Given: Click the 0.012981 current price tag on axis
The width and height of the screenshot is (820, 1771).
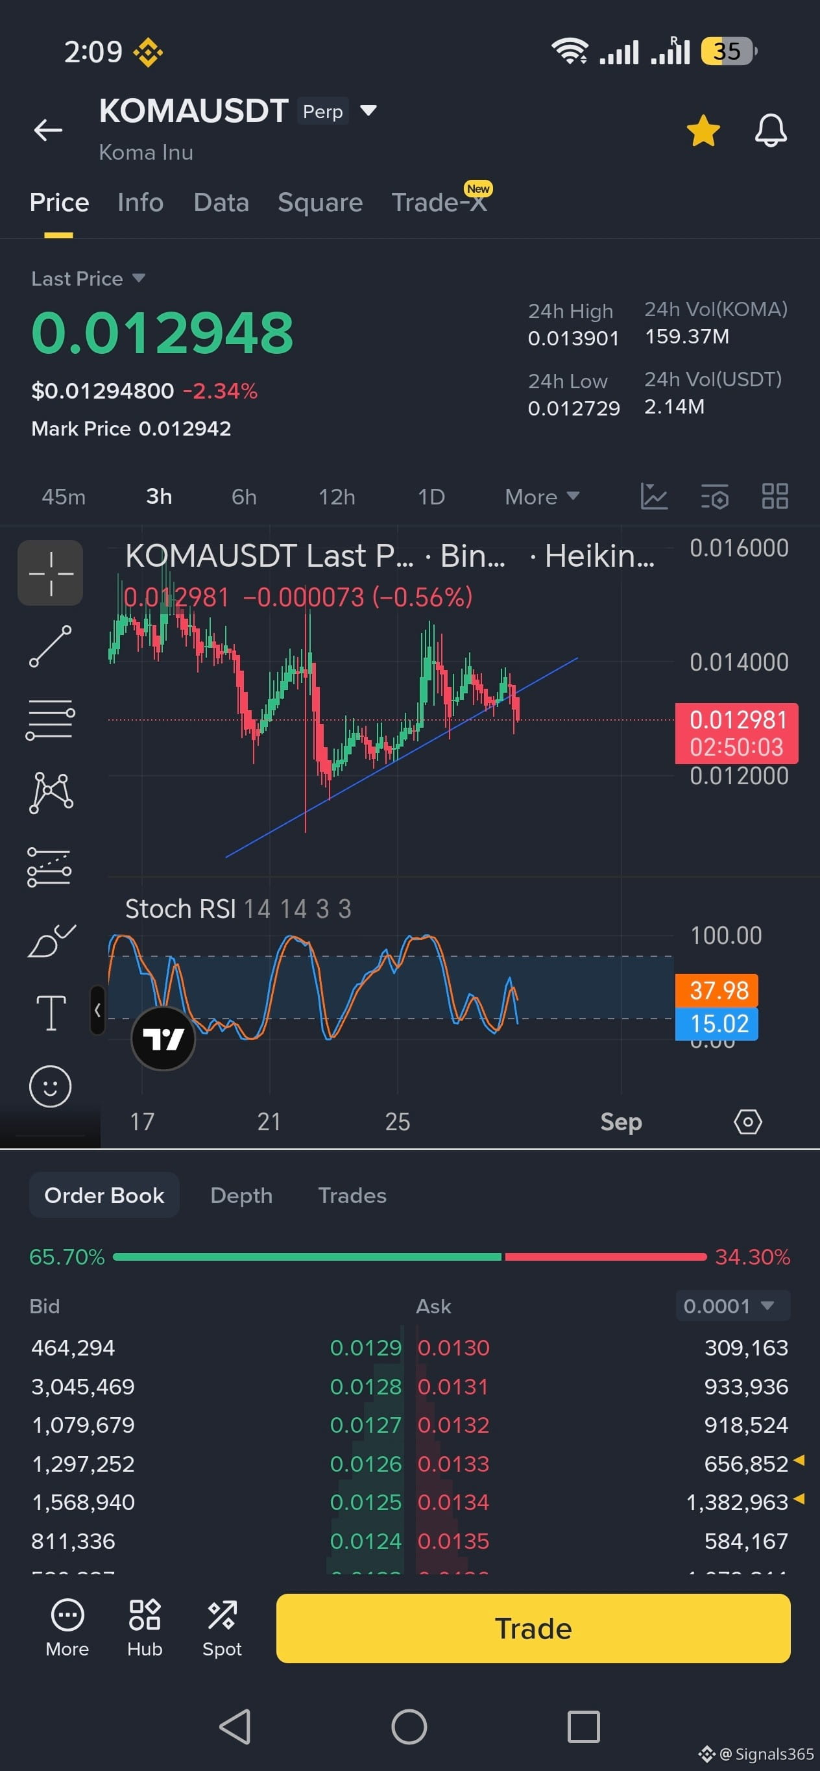Looking at the screenshot, I should click(x=736, y=733).
